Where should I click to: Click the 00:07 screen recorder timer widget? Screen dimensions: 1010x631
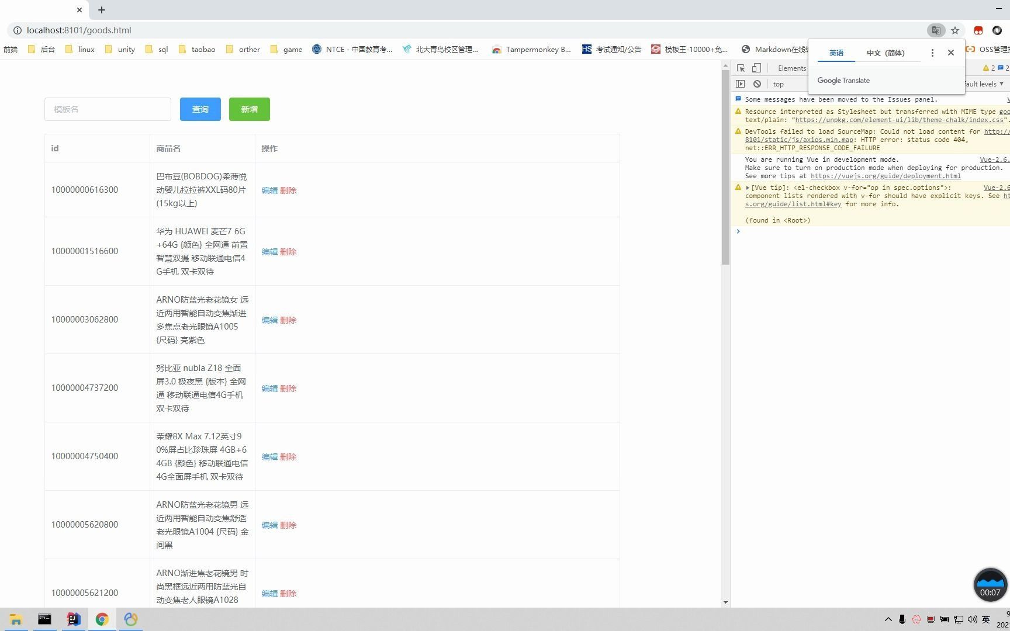click(990, 585)
